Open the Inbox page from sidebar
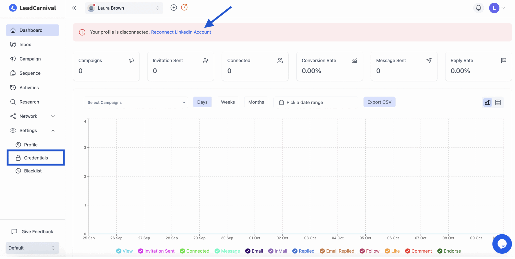This screenshot has height=259, width=515. [25, 45]
